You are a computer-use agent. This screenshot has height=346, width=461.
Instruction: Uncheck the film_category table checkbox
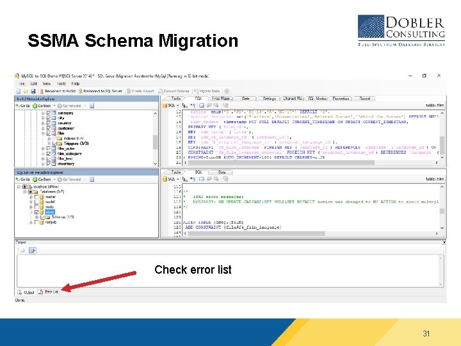[x=49, y=154]
